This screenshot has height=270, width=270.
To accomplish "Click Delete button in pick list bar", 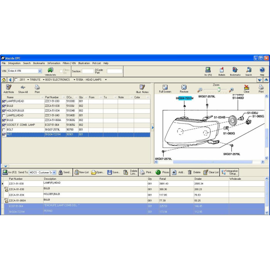I will (194, 172).
